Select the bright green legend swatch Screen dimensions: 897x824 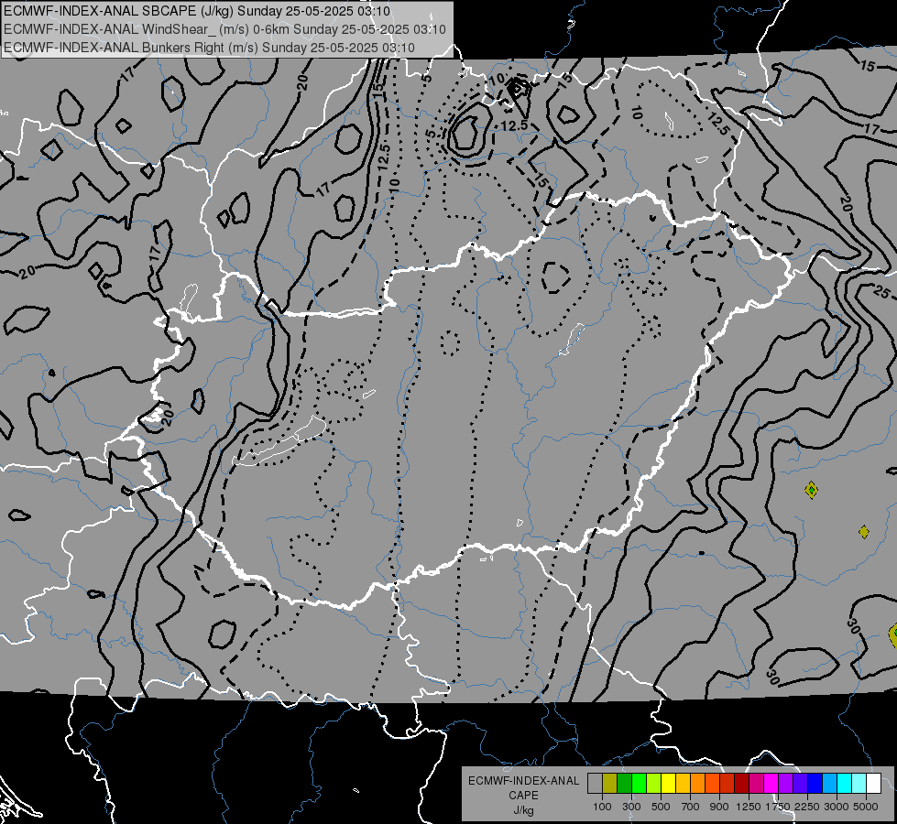click(x=639, y=784)
